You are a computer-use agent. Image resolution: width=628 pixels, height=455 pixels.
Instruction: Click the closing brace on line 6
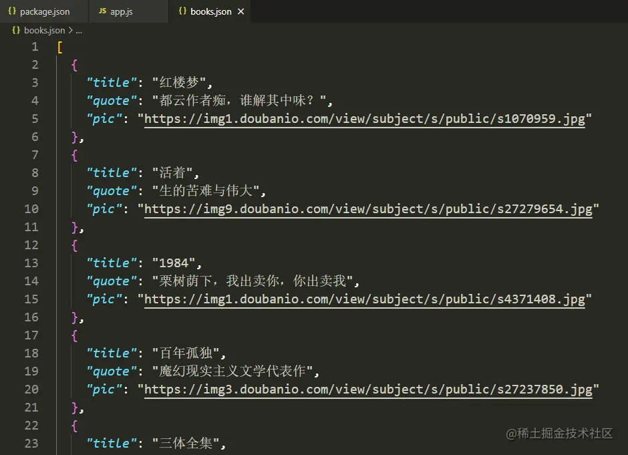pos(75,138)
